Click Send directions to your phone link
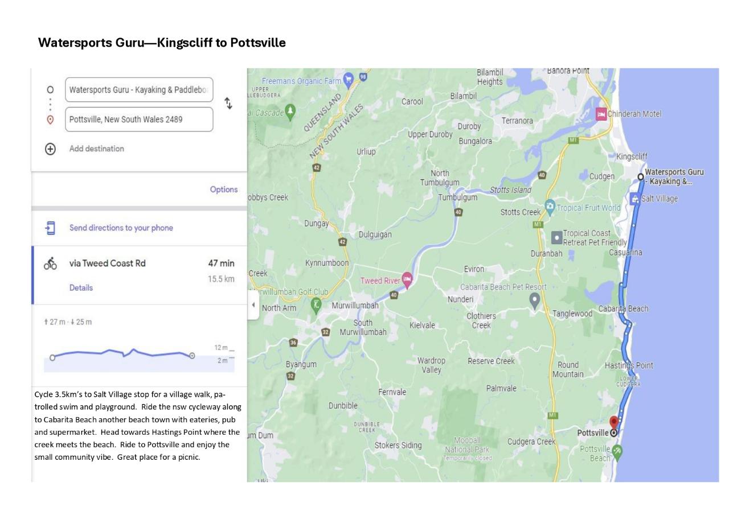729x515 pixels. (121, 228)
